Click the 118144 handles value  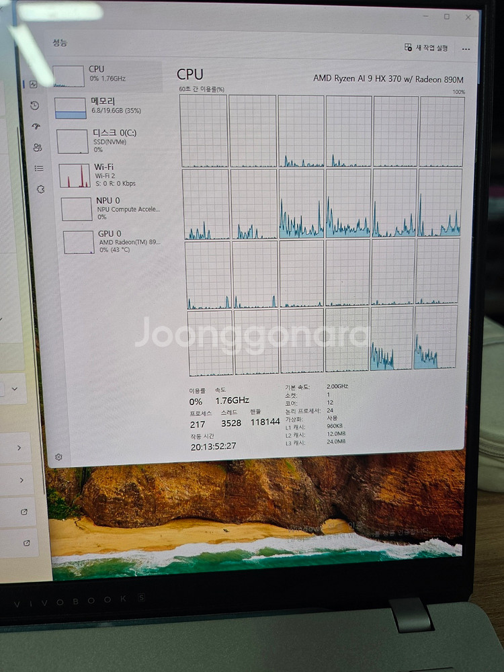pyautogui.click(x=265, y=422)
